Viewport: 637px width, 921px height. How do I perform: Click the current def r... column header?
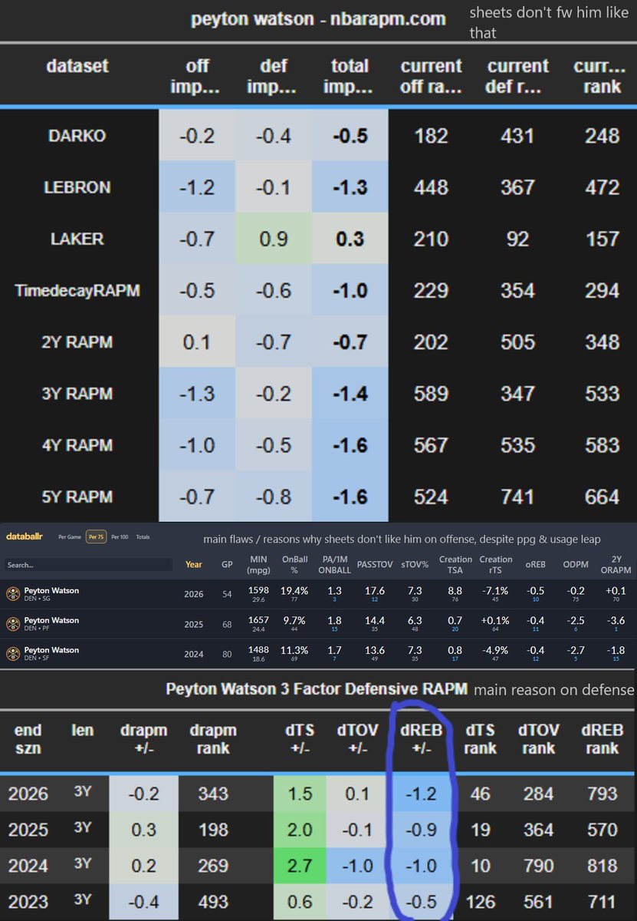click(x=517, y=76)
